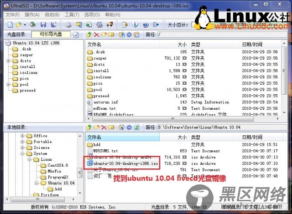Open the dropdown arrow beside Open icon
This screenshot has height=214, width=292.
coord(25,25)
